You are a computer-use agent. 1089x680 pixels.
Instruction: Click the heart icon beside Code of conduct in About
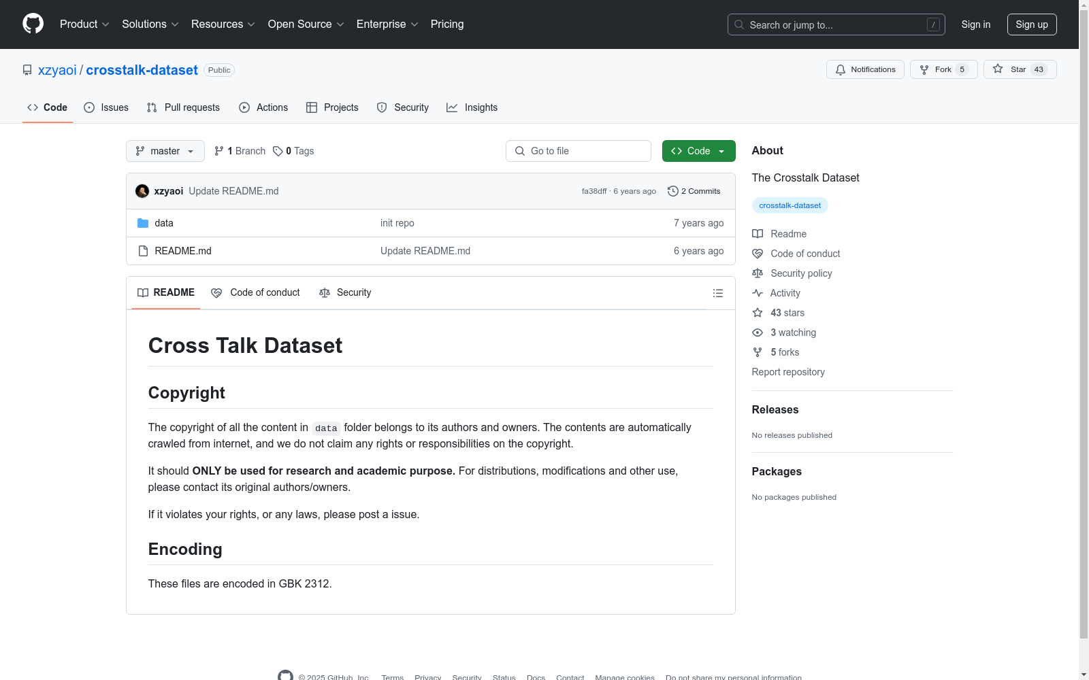pos(758,254)
